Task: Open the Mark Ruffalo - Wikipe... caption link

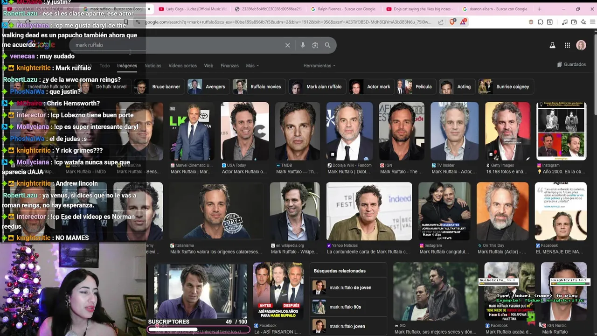Action: (x=294, y=252)
